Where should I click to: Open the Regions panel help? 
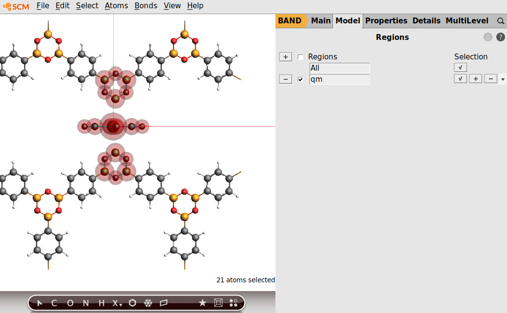500,37
